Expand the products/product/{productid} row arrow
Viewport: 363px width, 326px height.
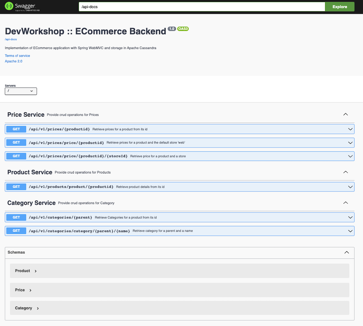(x=350, y=187)
